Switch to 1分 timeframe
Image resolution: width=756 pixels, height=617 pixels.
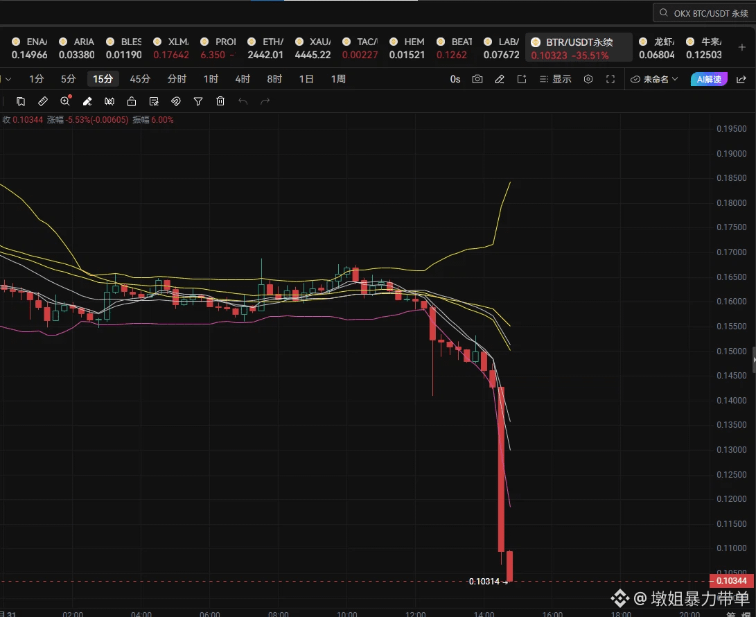(37, 79)
